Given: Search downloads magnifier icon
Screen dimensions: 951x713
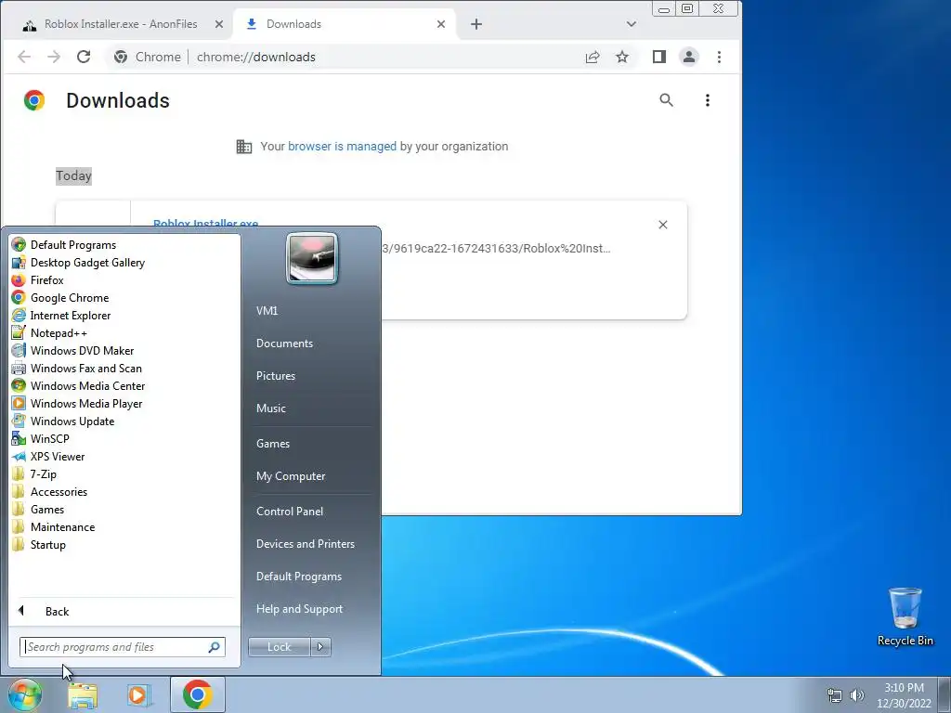Looking at the screenshot, I should (667, 100).
